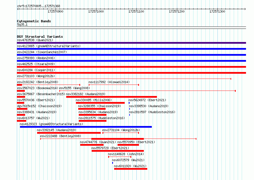This screenshot has width=254, height=180.
Task: Click dgv7615n152 (Chaisson2019) label
Action: click(39, 106)
